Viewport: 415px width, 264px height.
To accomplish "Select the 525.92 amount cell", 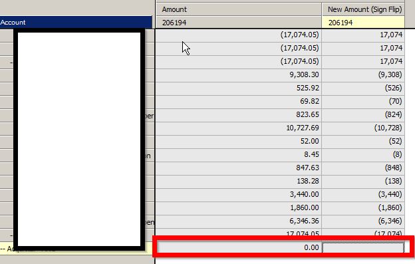I will point(239,88).
